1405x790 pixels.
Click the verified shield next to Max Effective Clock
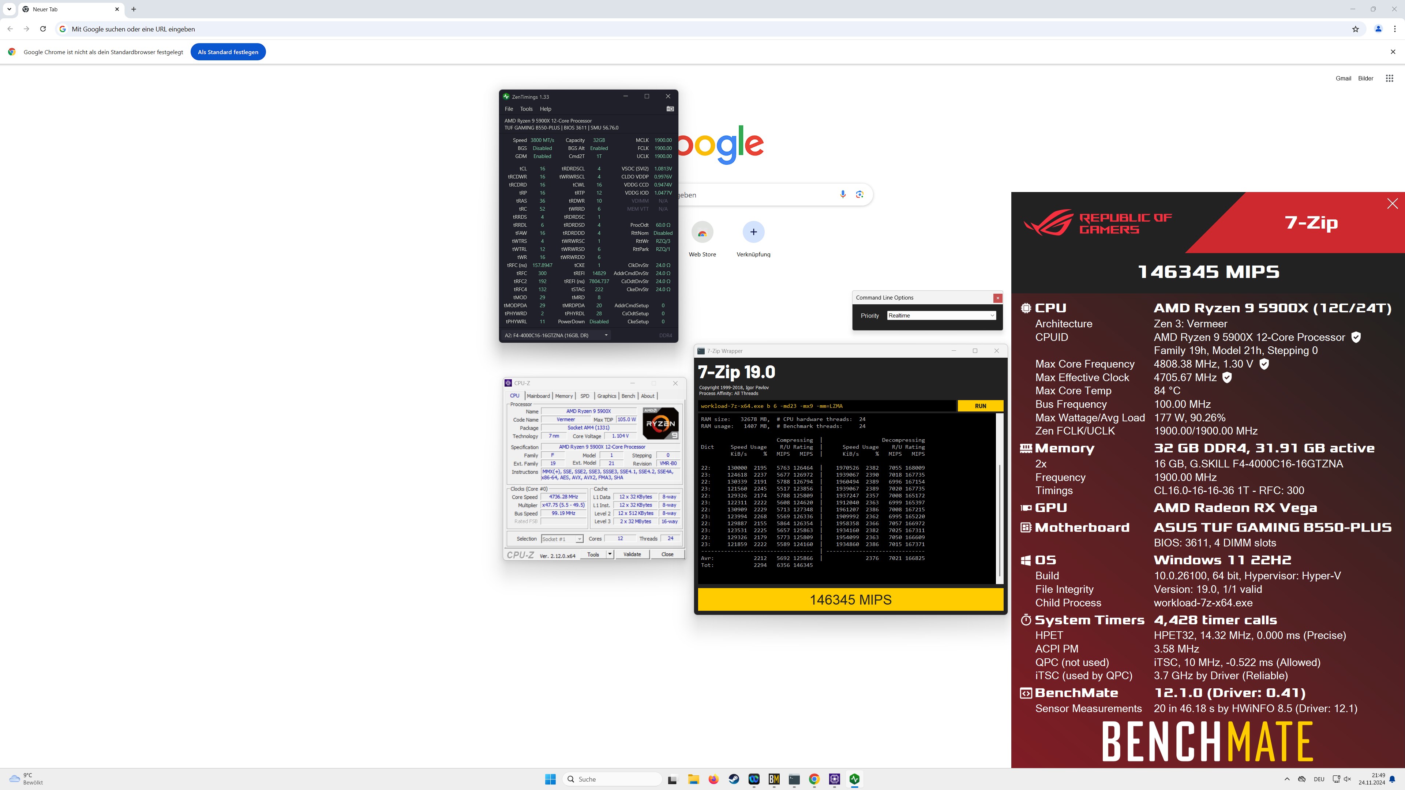click(1227, 377)
